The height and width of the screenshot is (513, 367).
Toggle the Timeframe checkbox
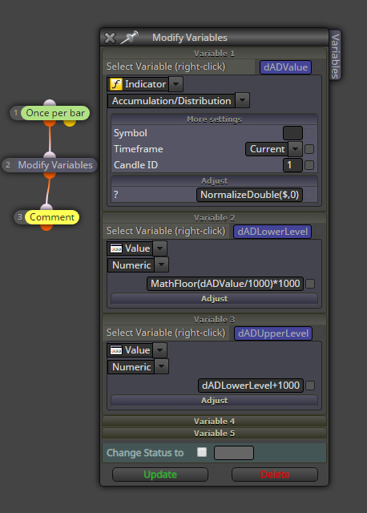click(x=309, y=149)
